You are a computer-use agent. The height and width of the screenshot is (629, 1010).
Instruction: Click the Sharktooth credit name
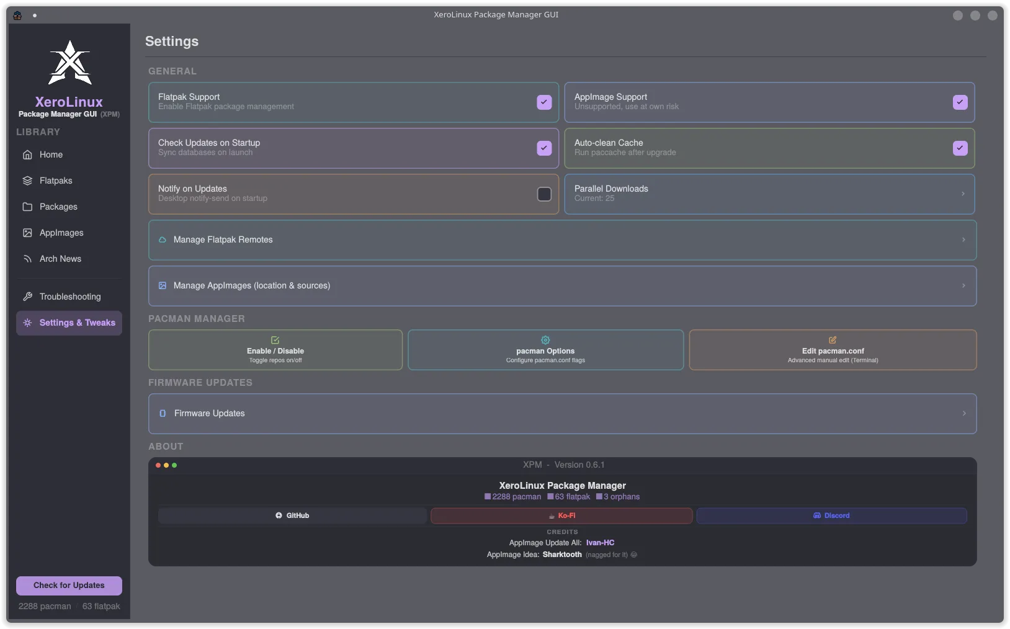click(x=562, y=555)
